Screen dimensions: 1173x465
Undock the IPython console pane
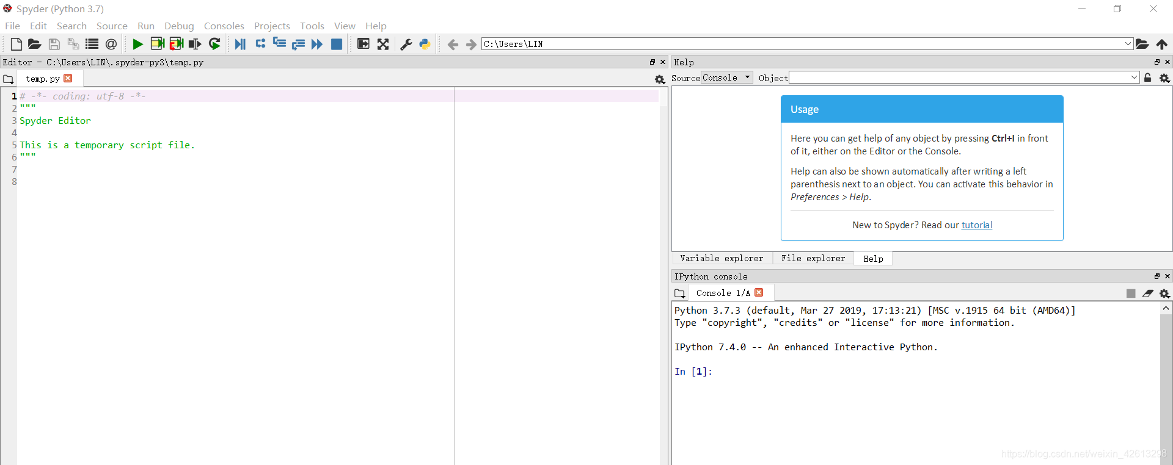tap(1157, 276)
